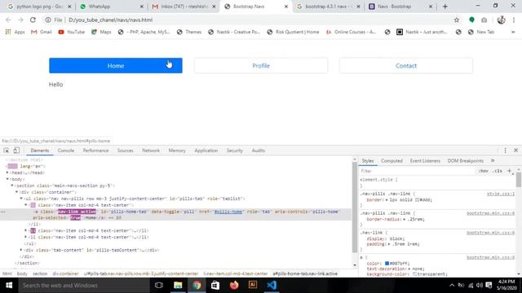
Task: Open Firefox from the taskbar
Action: click(234, 286)
